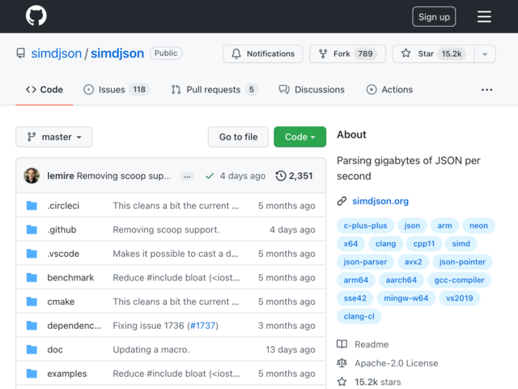Open commit history showing 2,351 commits

(x=294, y=176)
